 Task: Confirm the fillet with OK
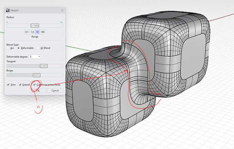[x=38, y=91]
